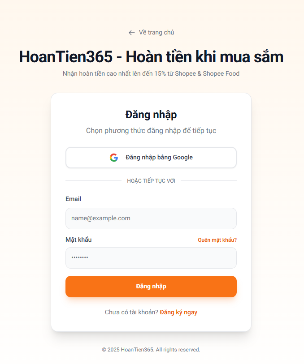The image size is (304, 364).
Task: Click the Email field label
Action: point(73,199)
